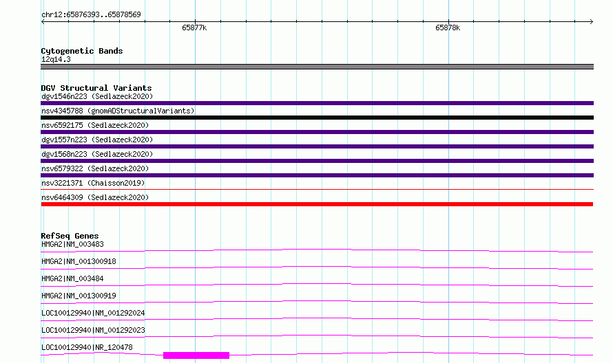Viewport: 613px width, 363px height.
Task: Select the HMGA2|NM_001300919 transcript label
Action: pyautogui.click(x=79, y=296)
